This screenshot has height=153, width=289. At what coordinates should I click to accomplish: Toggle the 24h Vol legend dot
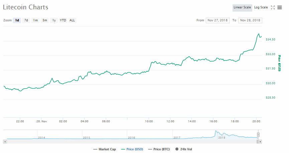[x=177, y=149]
